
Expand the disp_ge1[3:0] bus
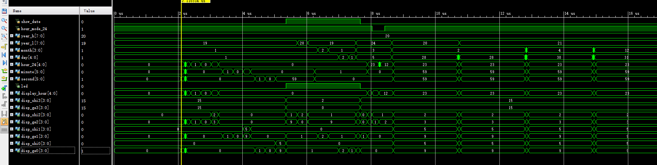(x=11, y=136)
